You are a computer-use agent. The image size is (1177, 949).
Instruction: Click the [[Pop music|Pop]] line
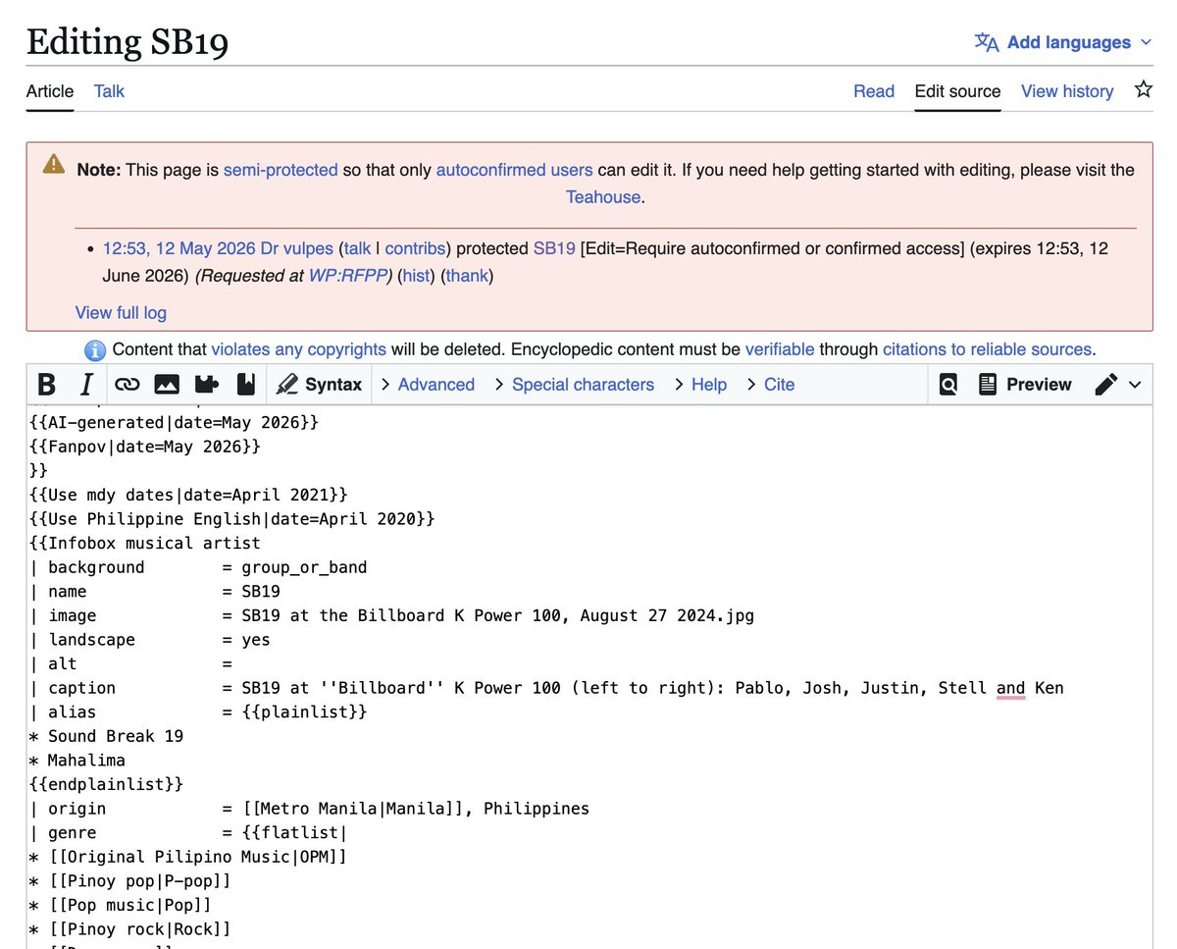[x=120, y=905]
